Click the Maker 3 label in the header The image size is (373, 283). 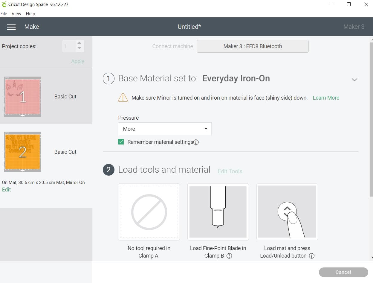click(354, 27)
